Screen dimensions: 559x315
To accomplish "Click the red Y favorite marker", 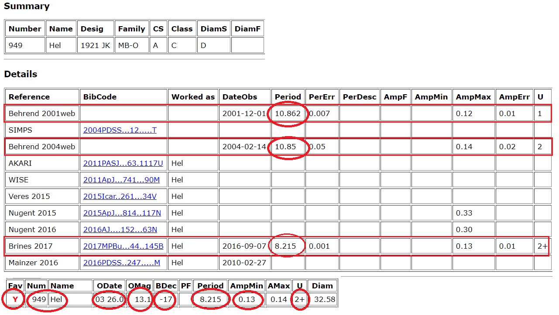I will coord(15,299).
